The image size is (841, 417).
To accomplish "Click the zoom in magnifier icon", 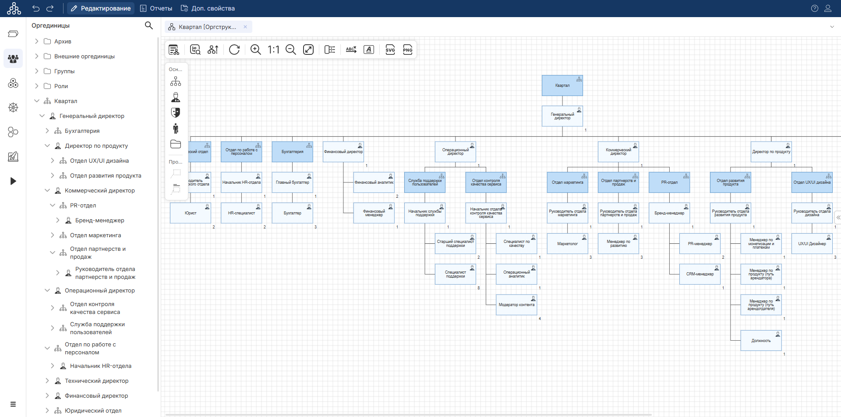I will tap(255, 50).
